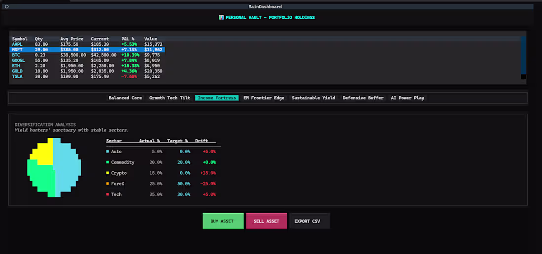Switch to the Growth Tech Tilt tab

169,98
